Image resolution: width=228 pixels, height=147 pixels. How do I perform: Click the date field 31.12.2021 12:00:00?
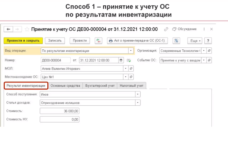click(x=99, y=60)
